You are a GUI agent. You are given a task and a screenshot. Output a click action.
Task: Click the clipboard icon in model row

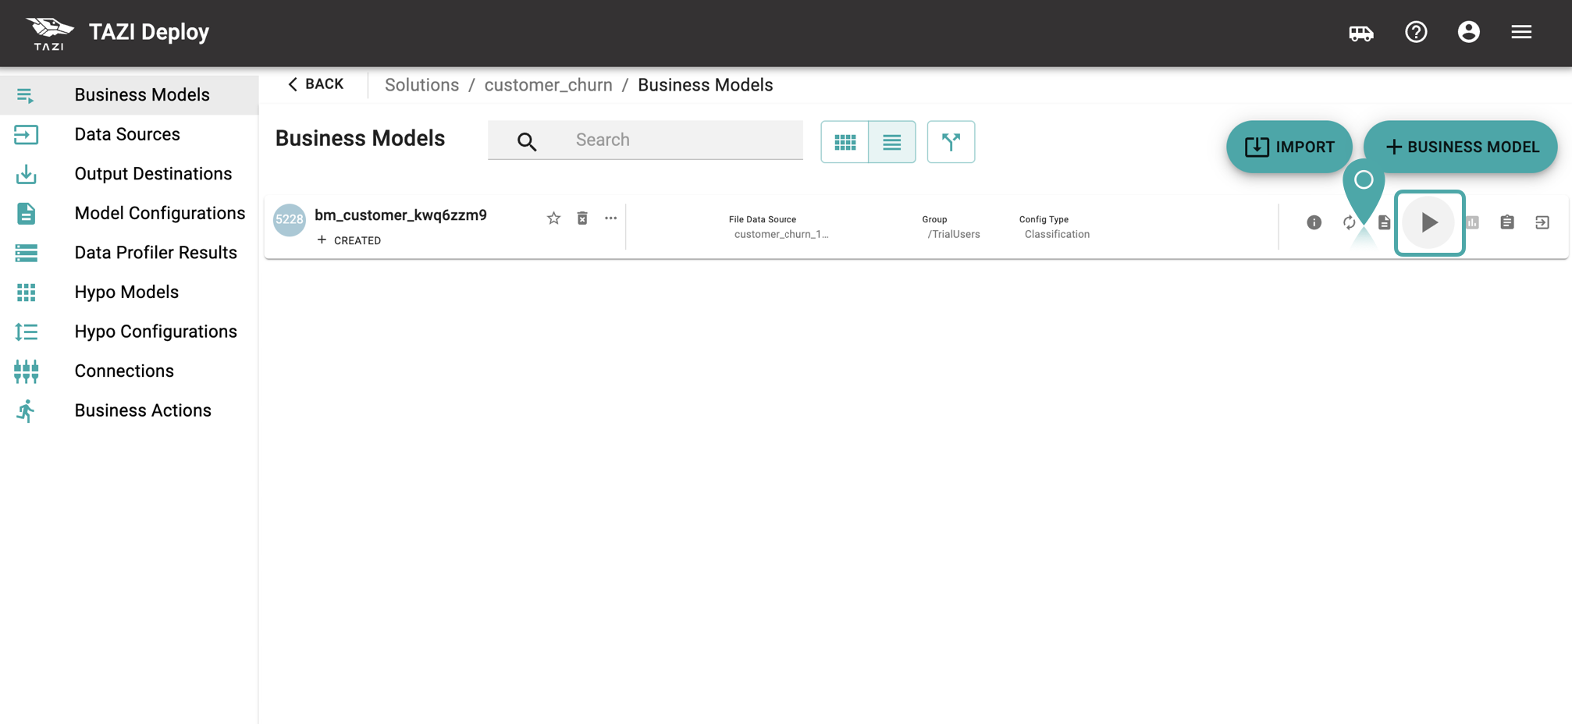click(1507, 222)
